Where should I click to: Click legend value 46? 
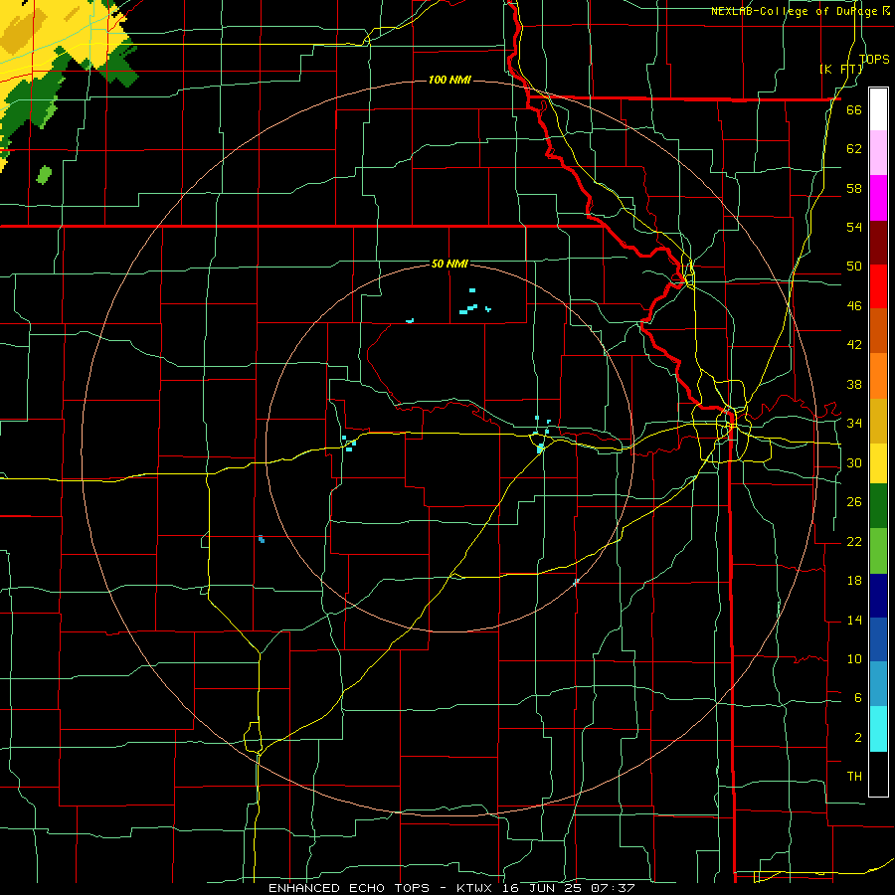point(854,306)
